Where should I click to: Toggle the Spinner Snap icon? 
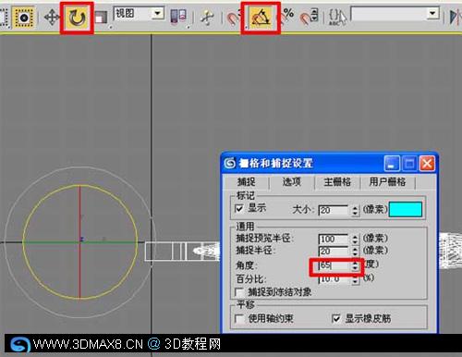tap(309, 17)
